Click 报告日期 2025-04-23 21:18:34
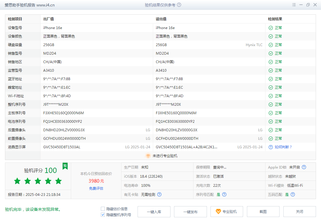The image size is (321, 222). (x=34, y=195)
